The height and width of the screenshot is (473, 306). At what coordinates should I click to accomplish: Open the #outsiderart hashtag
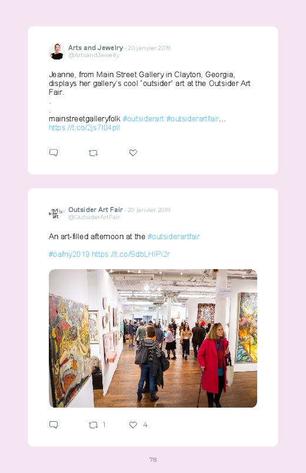click(143, 119)
